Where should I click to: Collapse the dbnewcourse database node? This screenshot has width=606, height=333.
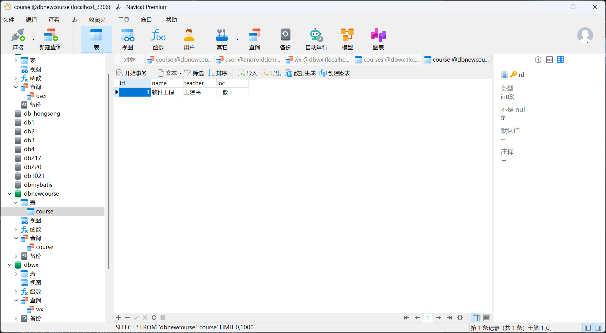click(x=10, y=194)
